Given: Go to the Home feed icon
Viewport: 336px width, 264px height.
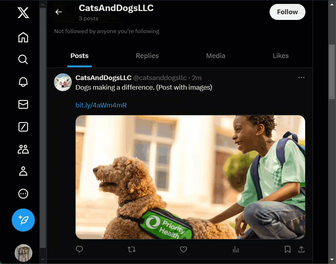Looking at the screenshot, I should 23,37.
